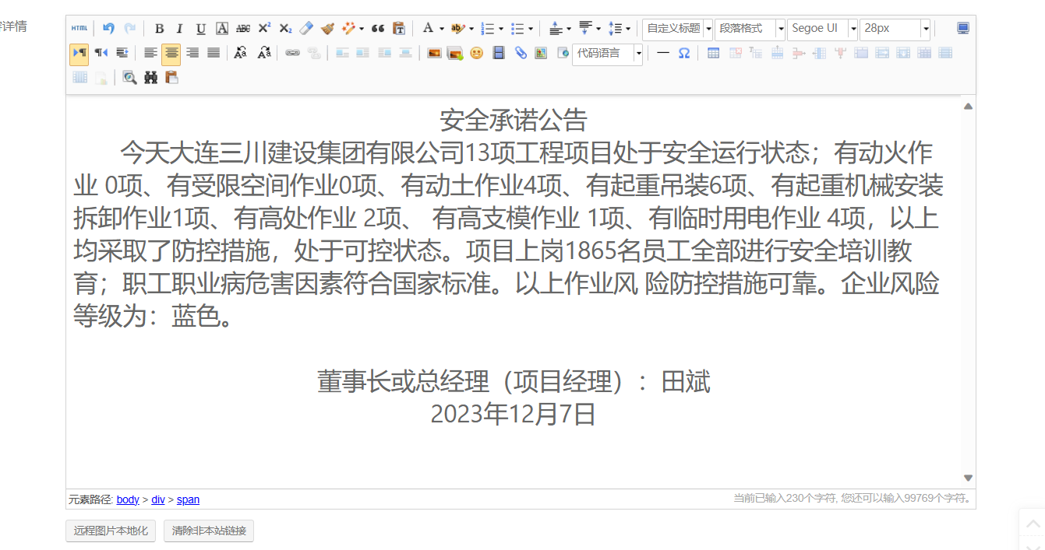Screen dimensions: 1045x550
Task: Toggle center alignment
Action: [171, 53]
